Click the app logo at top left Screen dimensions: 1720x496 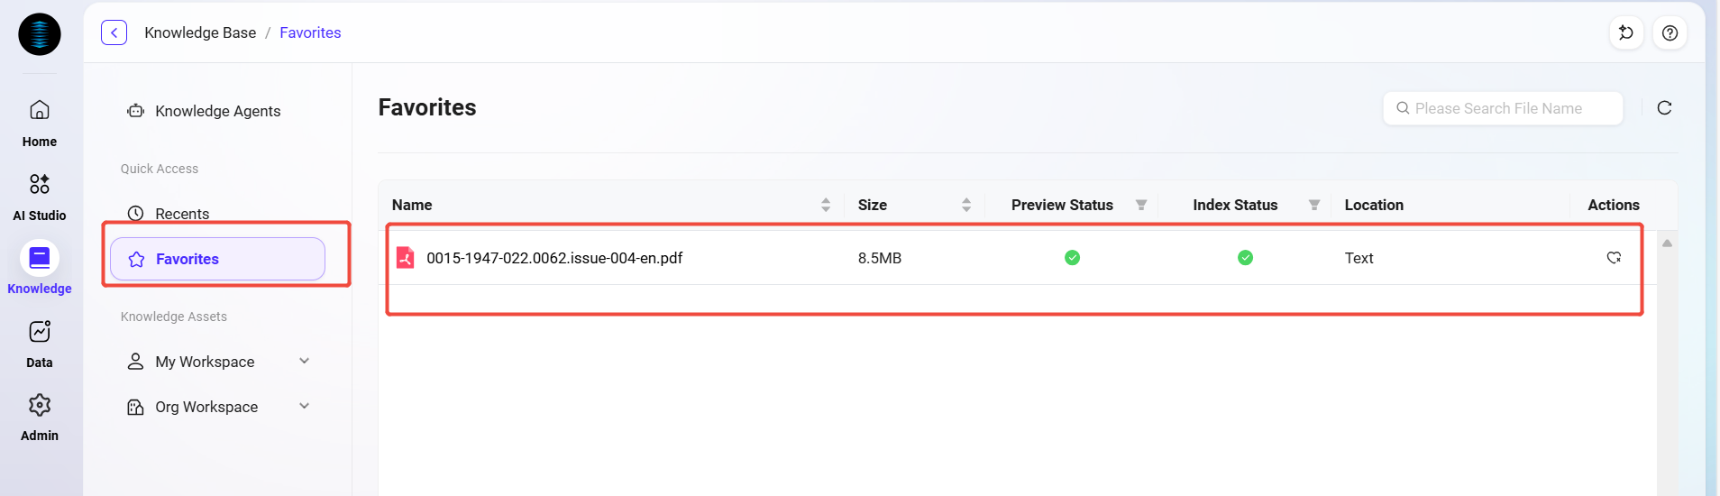click(x=40, y=34)
